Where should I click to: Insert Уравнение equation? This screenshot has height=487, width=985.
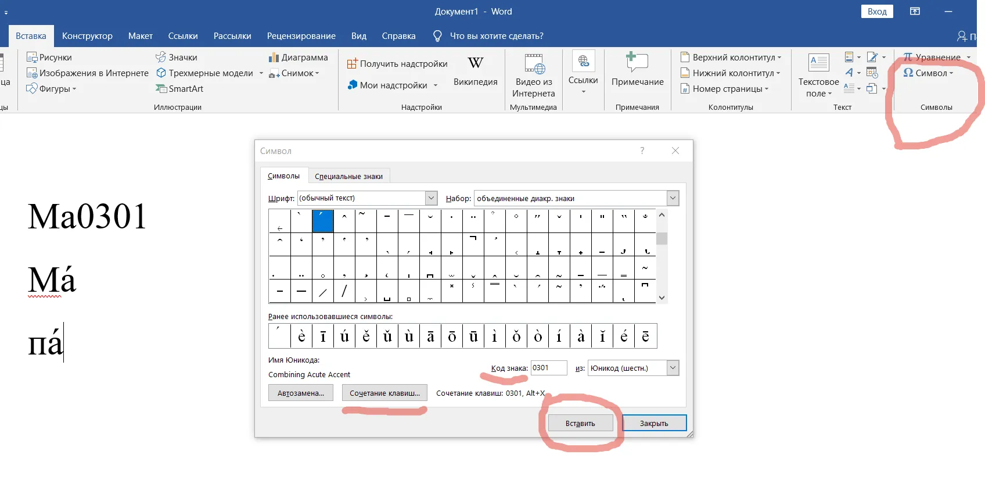(x=932, y=58)
